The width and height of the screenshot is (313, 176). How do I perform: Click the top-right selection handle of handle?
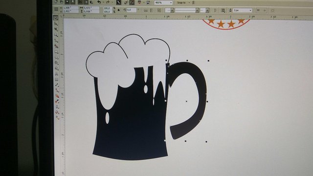(208, 61)
